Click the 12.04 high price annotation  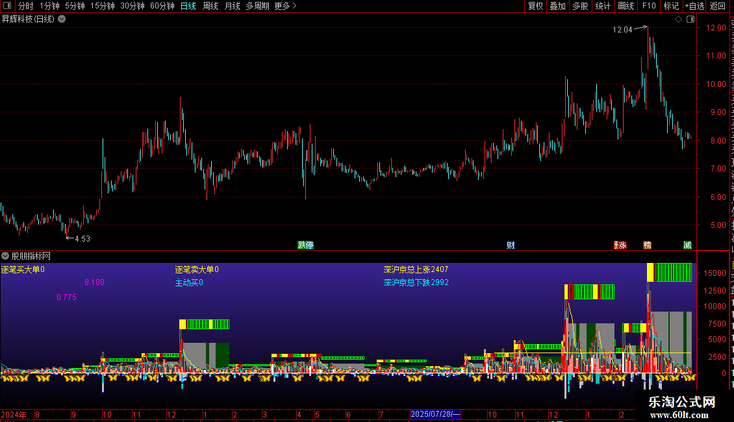coord(622,30)
